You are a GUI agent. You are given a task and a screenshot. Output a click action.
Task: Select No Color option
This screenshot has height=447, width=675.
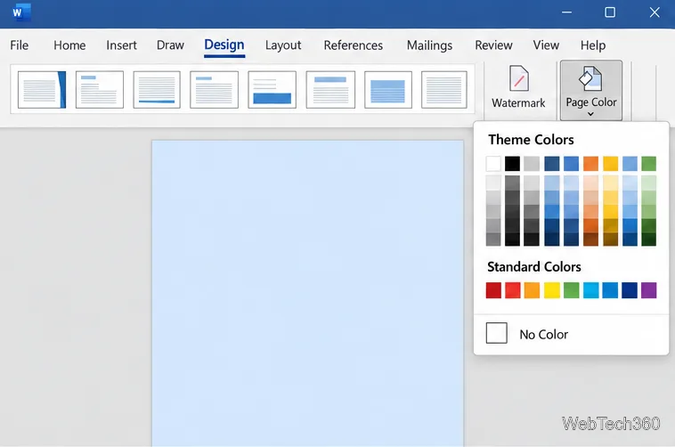tap(571, 334)
